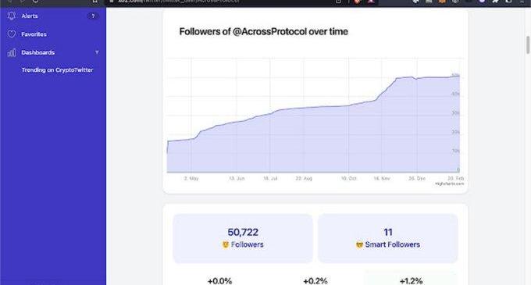Open Trending on CryptoTwitter dashboard

tap(57, 70)
